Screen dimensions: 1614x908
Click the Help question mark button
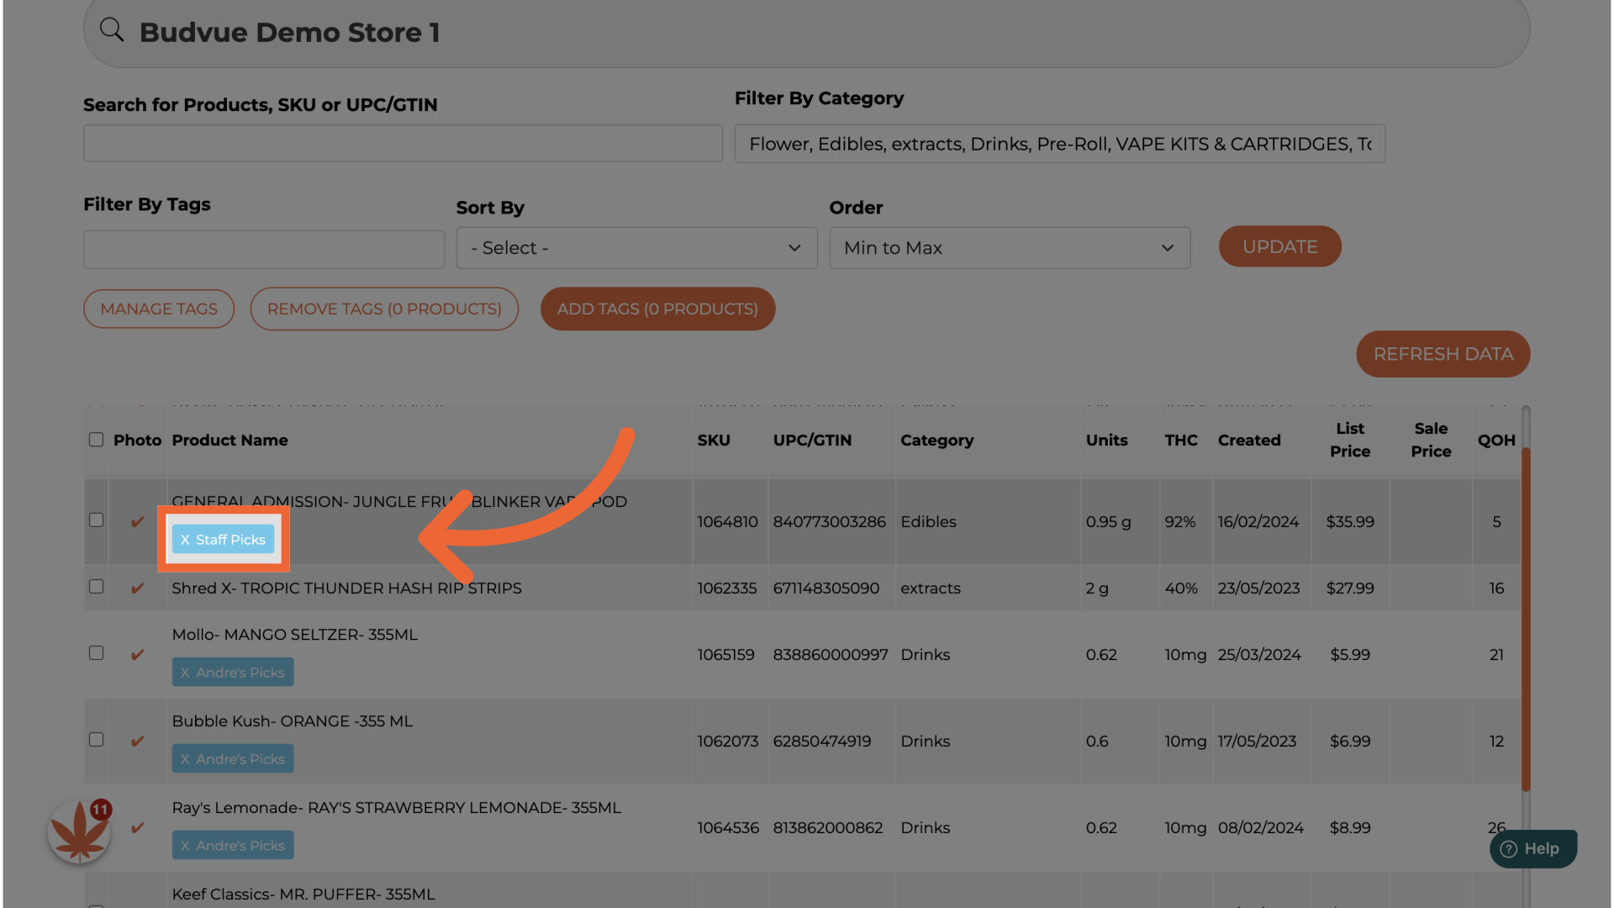pyautogui.click(x=1532, y=849)
